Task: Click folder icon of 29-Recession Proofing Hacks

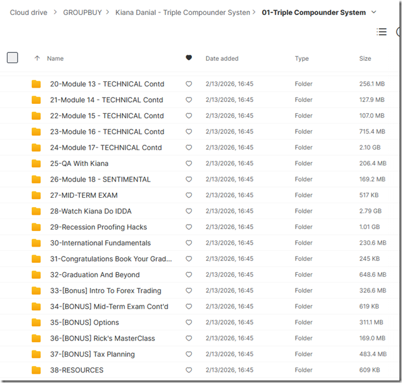Action: (x=36, y=227)
